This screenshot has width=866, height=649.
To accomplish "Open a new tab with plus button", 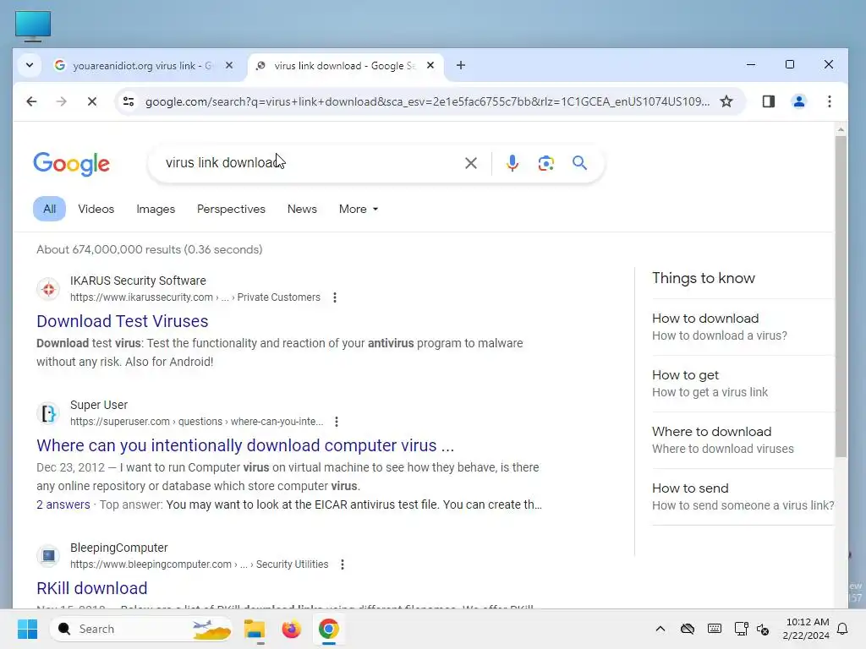I will [461, 65].
